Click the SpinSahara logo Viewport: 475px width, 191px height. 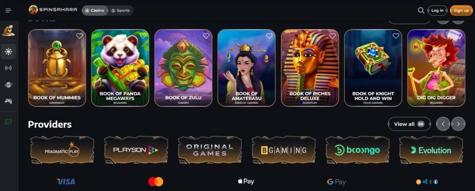click(x=53, y=10)
